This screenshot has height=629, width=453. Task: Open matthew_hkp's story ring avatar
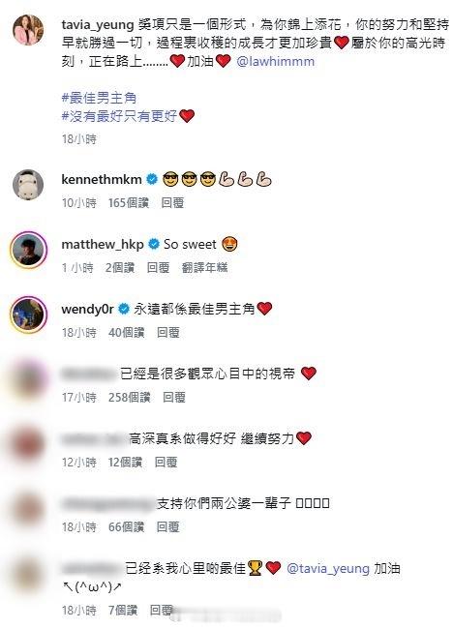[28, 250]
